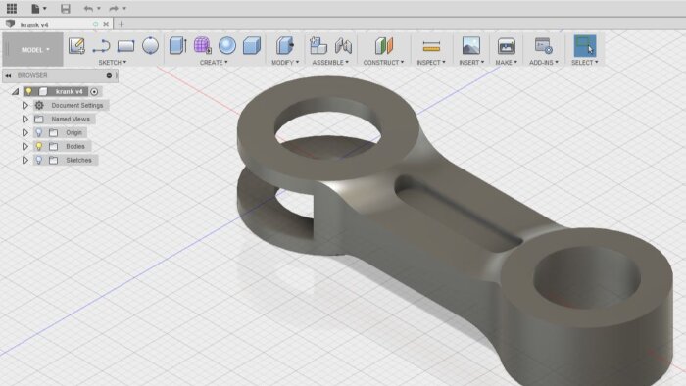This screenshot has width=686, height=386.
Task: Collapse the BROWSER panel arrows
Action: [8, 75]
